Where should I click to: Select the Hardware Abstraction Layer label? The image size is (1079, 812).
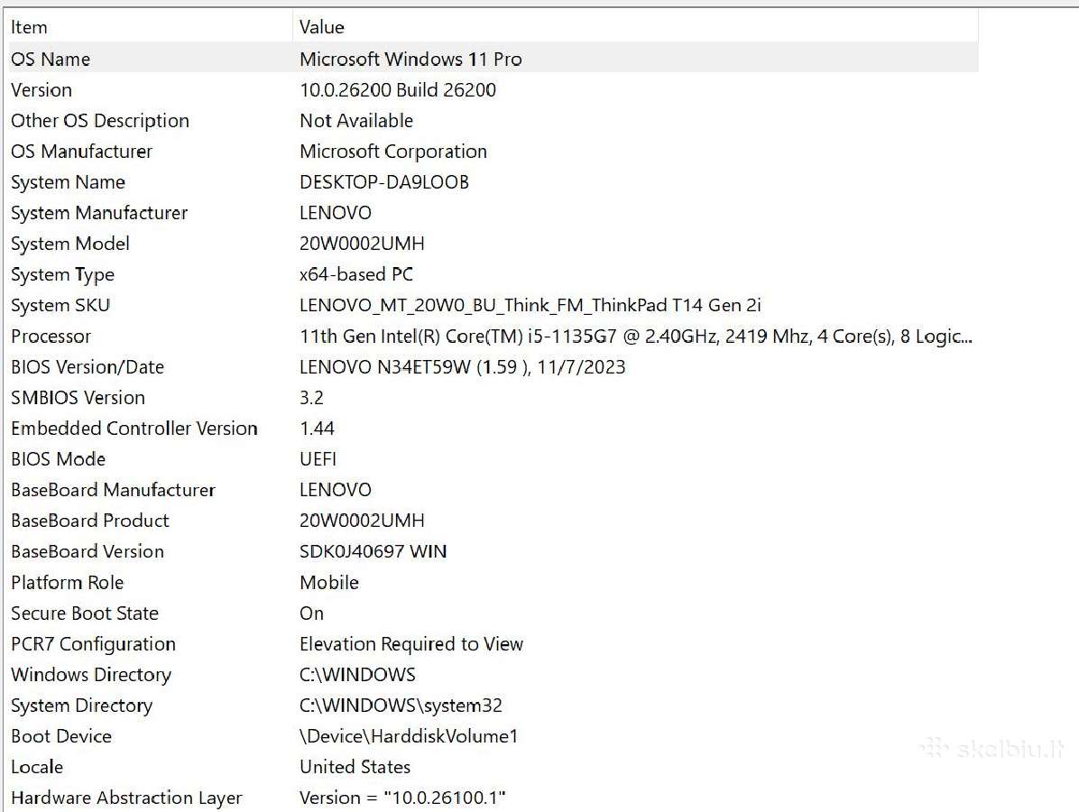(x=126, y=798)
